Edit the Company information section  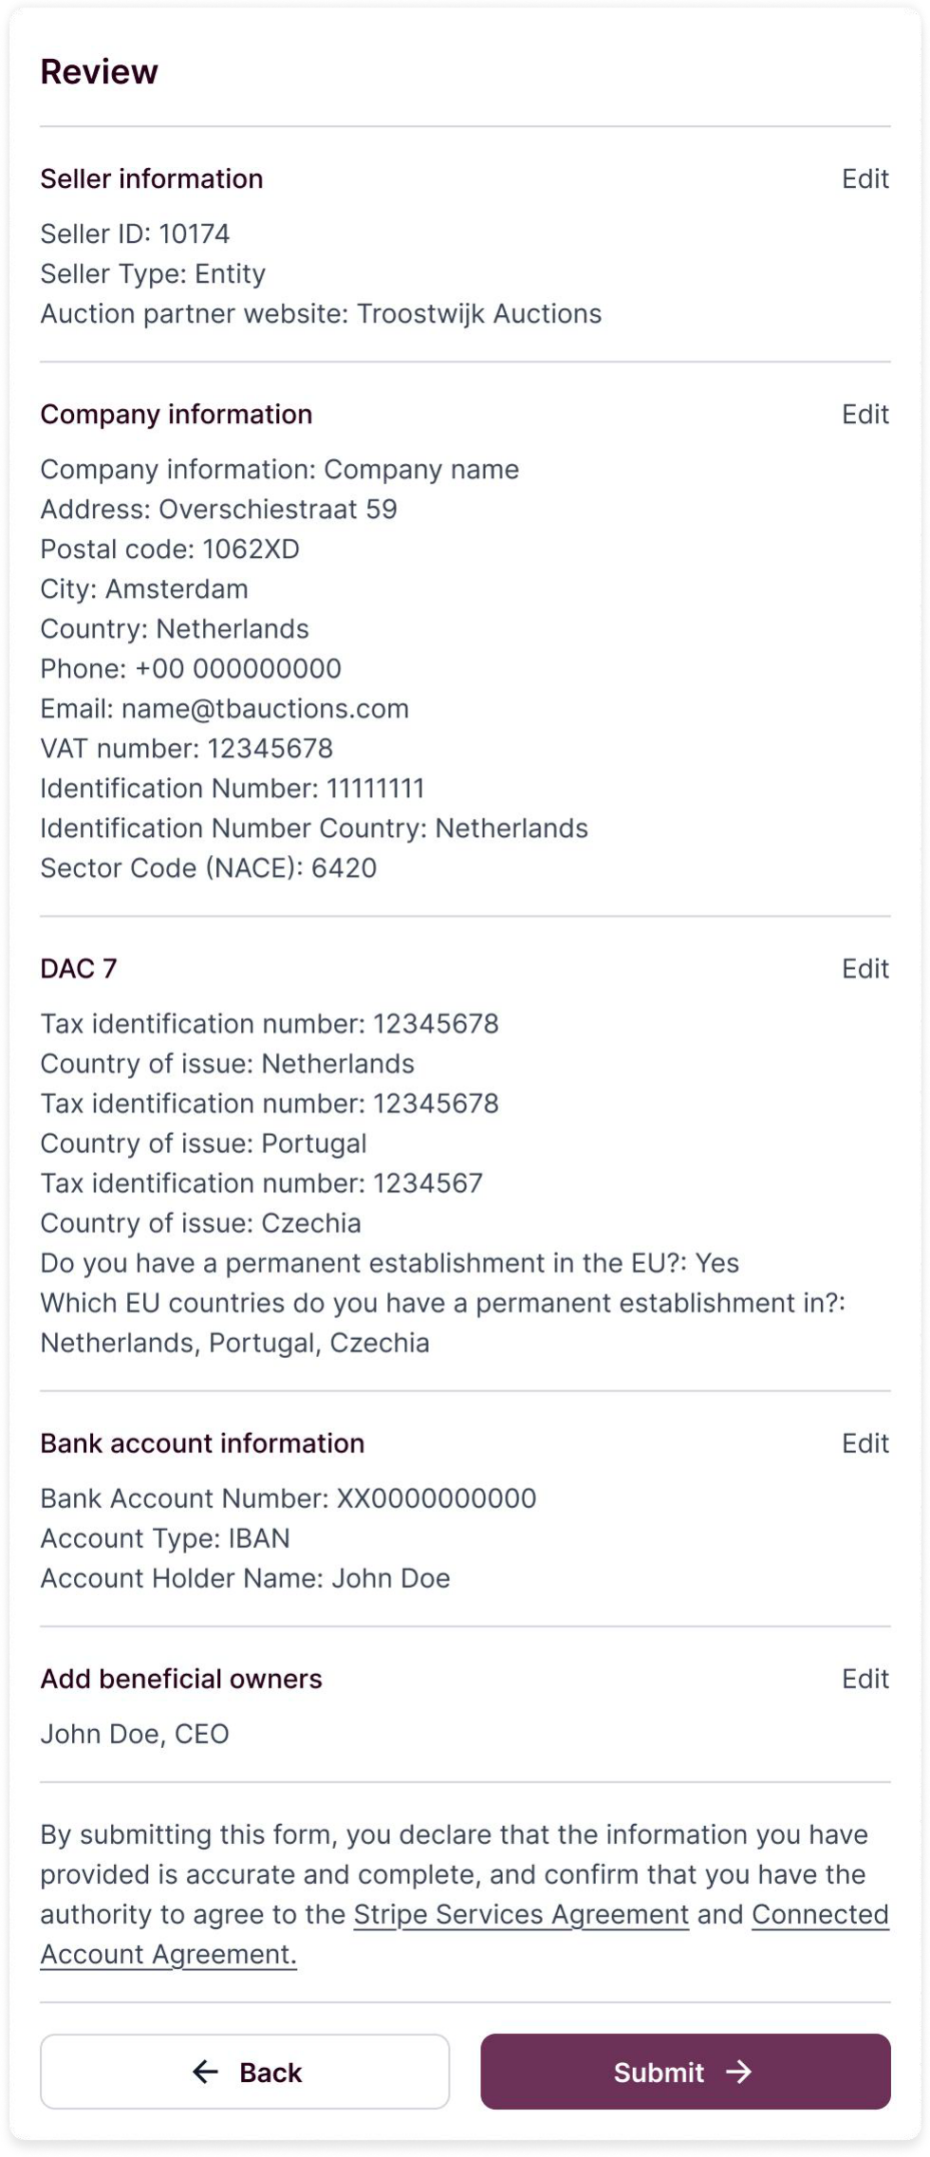tap(865, 415)
